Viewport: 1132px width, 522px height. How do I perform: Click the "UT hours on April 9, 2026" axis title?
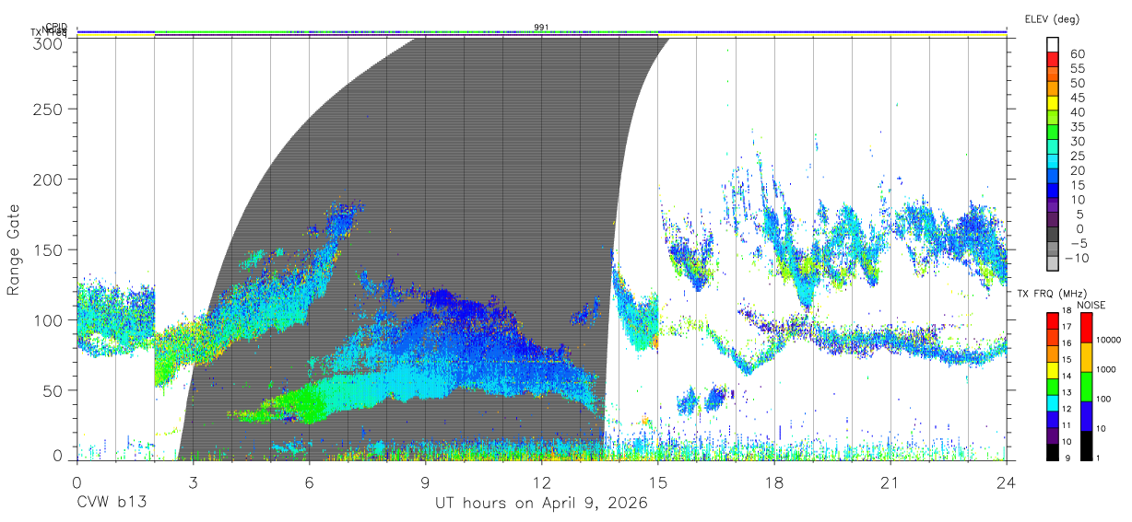tap(541, 504)
